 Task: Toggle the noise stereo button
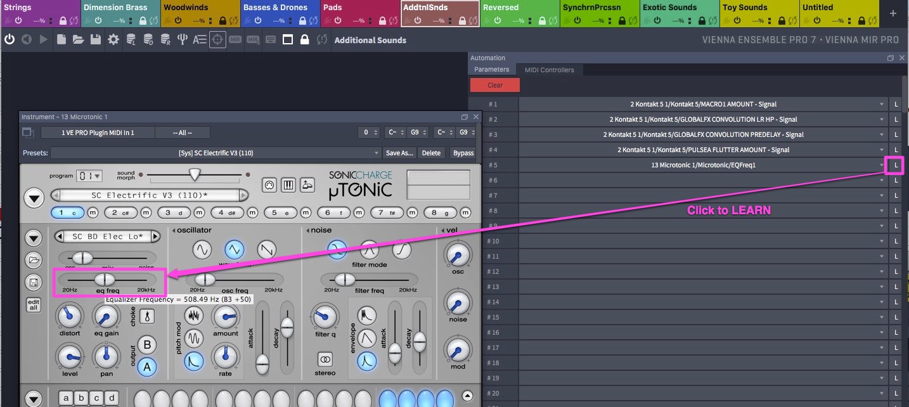[325, 359]
